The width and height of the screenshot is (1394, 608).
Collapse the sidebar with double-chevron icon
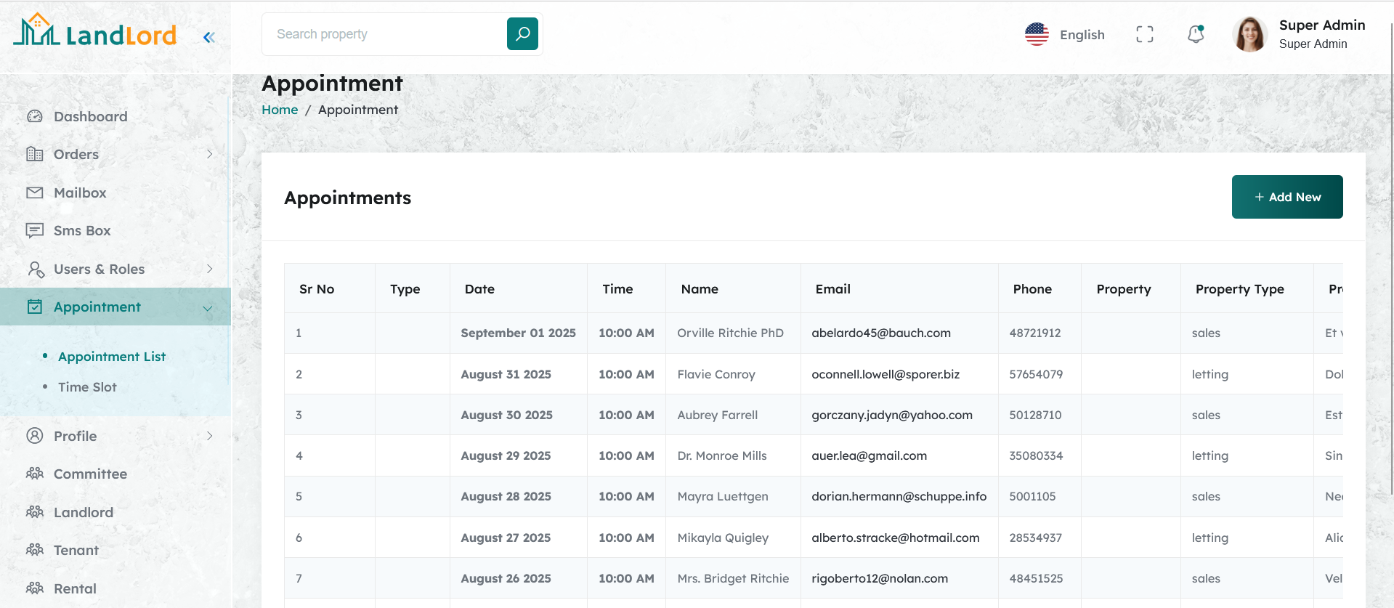click(x=209, y=37)
